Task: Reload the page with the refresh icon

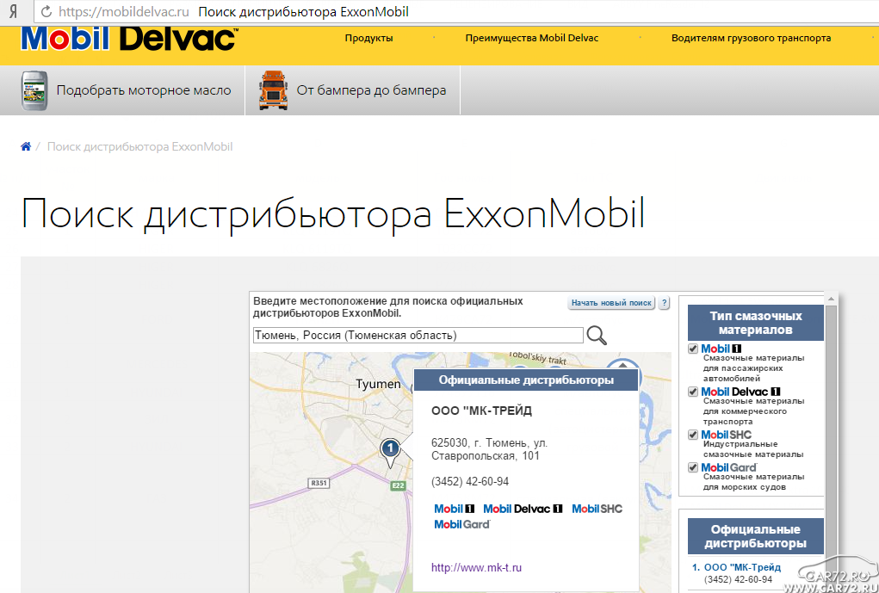Action: (46, 12)
